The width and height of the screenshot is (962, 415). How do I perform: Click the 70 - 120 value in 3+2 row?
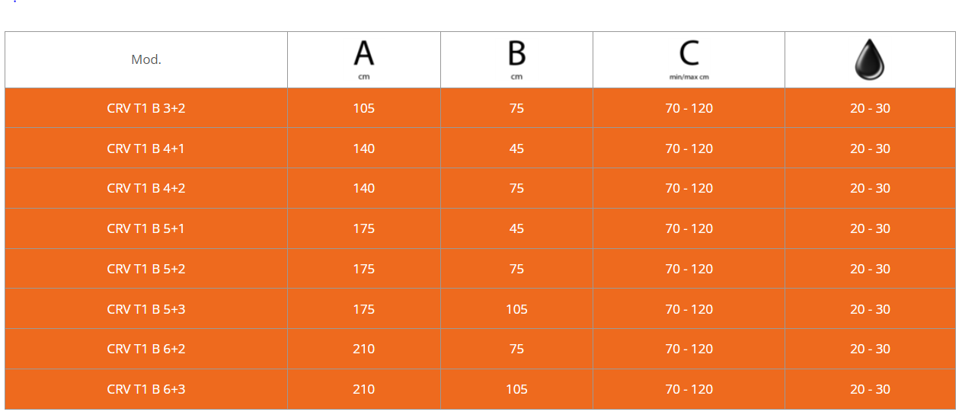(x=689, y=108)
